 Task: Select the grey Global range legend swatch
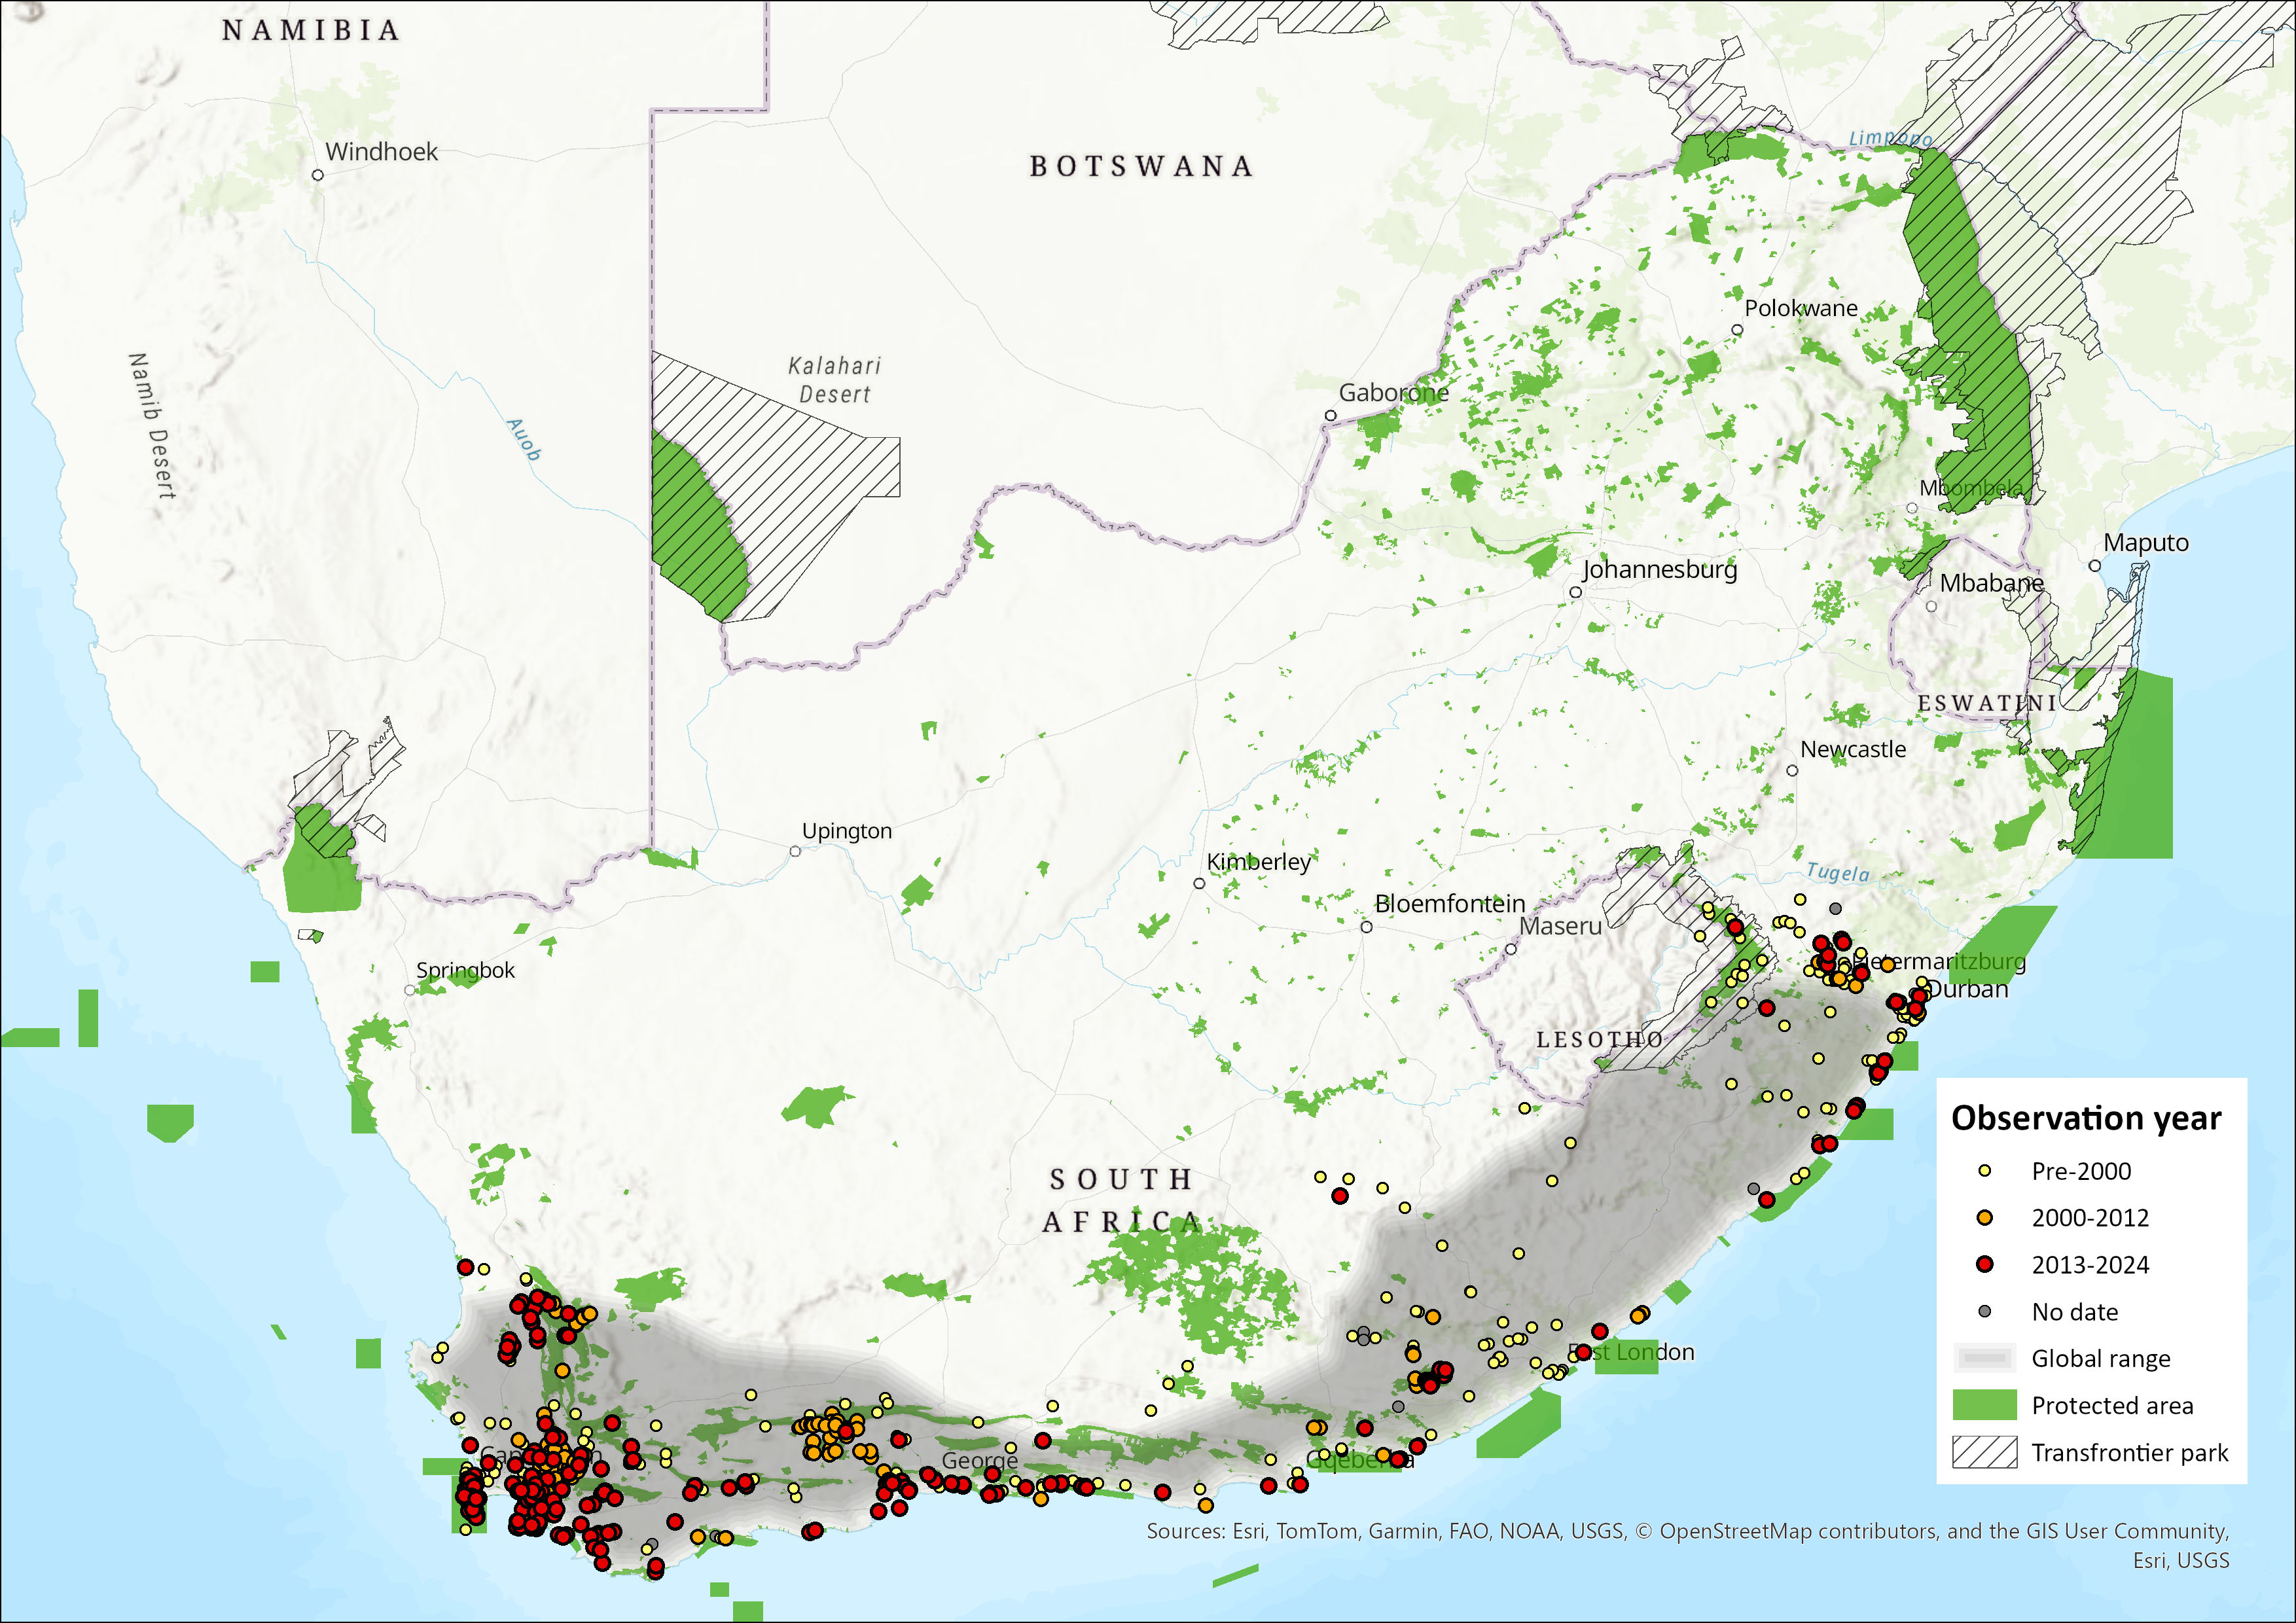[x=1984, y=1358]
